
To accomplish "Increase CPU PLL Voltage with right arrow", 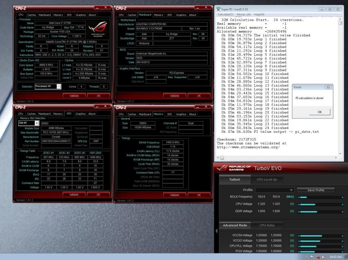I will point(343,246).
